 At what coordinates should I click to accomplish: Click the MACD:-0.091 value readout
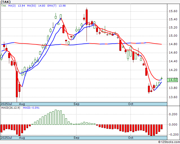point(31,108)
